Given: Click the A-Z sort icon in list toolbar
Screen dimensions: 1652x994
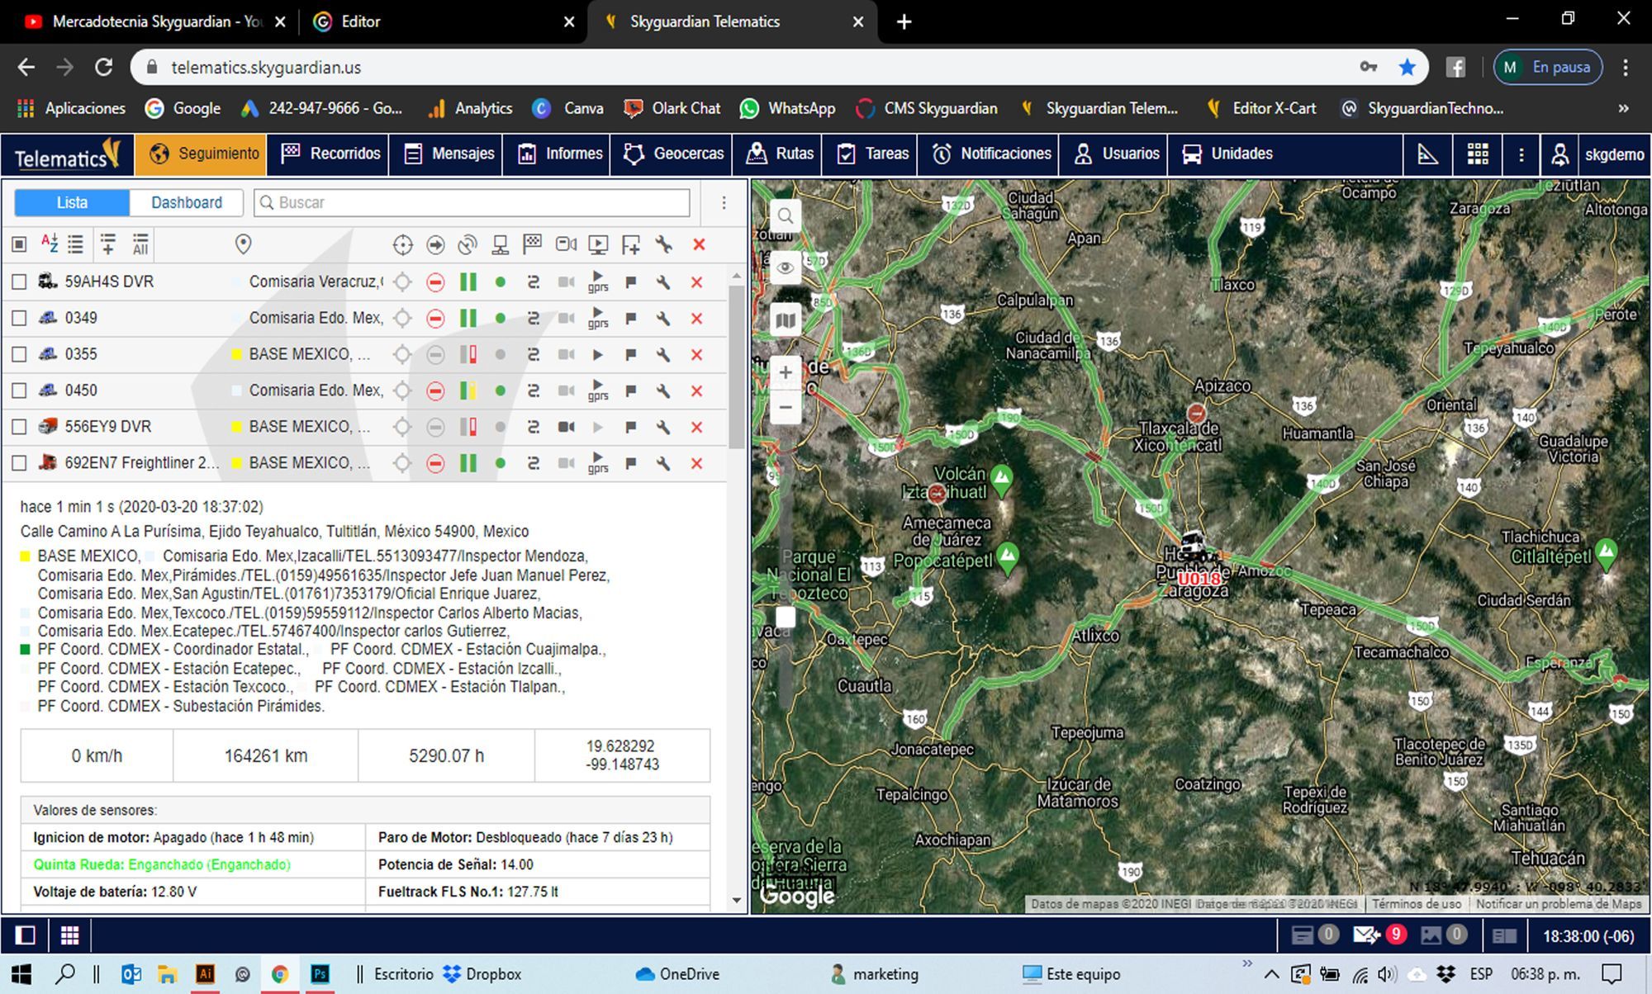Looking at the screenshot, I should coord(50,244).
